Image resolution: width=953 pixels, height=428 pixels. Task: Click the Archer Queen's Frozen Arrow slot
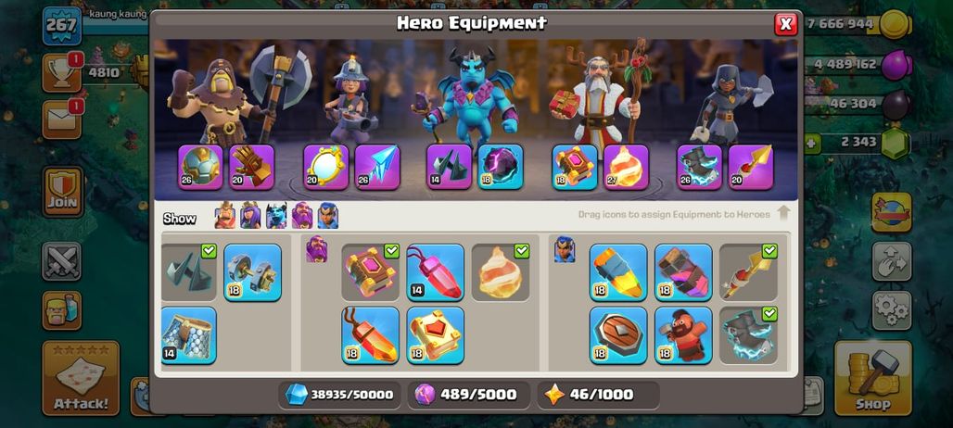point(377,167)
